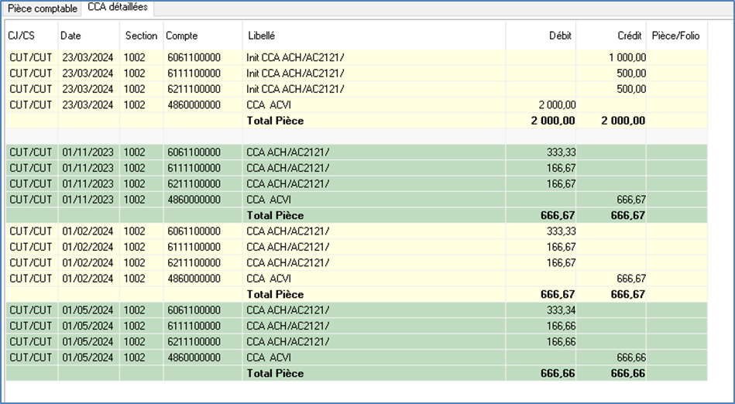
Task: Click the Compte column header
Action: [x=182, y=36]
